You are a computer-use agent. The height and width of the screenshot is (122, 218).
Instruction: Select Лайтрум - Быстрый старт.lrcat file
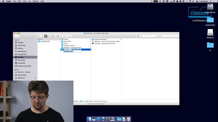click(107, 43)
